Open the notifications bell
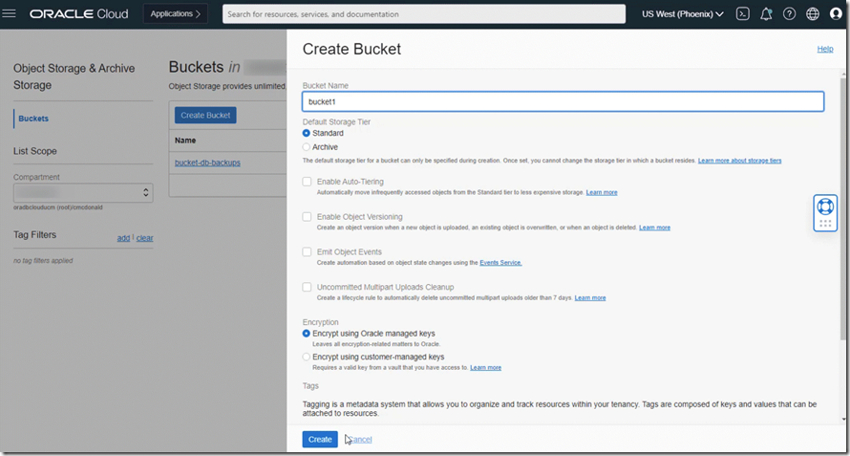The height and width of the screenshot is (456, 850). pos(766,14)
